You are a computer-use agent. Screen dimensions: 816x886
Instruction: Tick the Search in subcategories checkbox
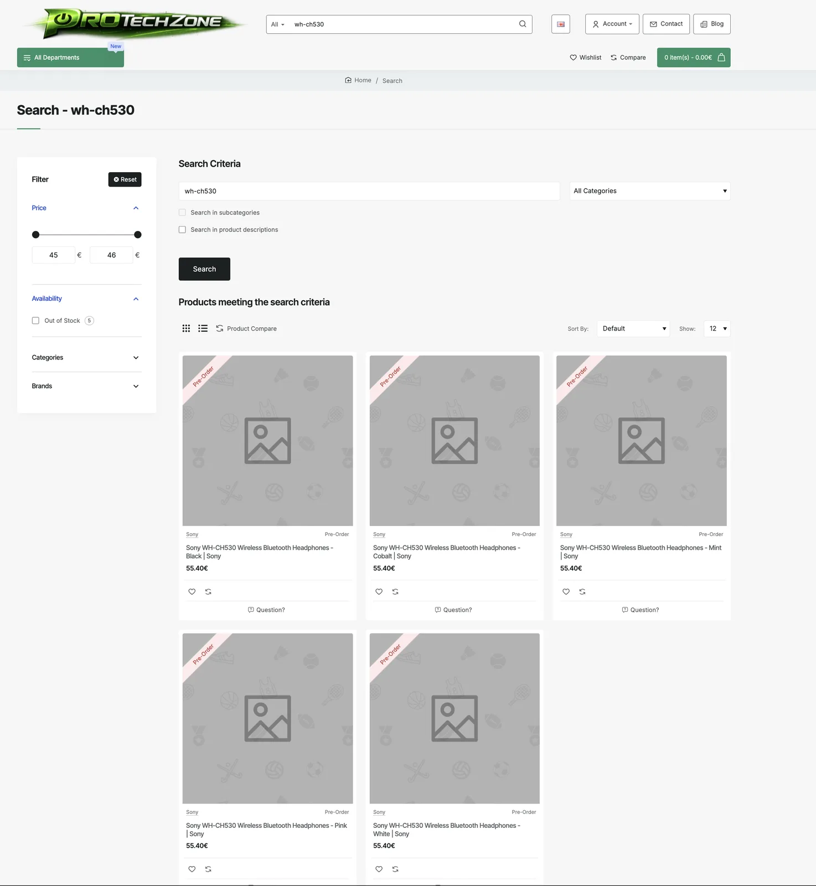pos(182,213)
